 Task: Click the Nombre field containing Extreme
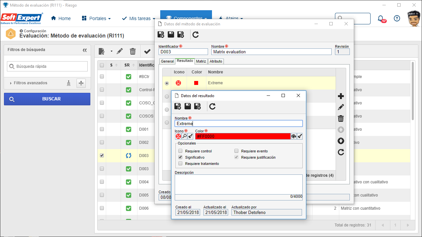(x=238, y=123)
